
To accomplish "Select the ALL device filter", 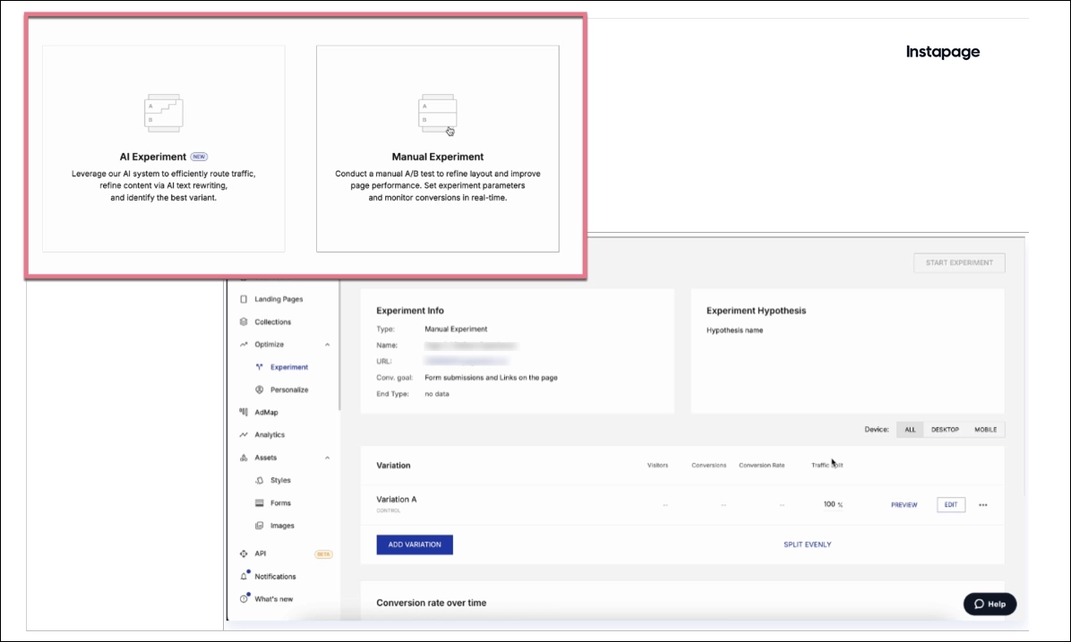I will point(910,429).
